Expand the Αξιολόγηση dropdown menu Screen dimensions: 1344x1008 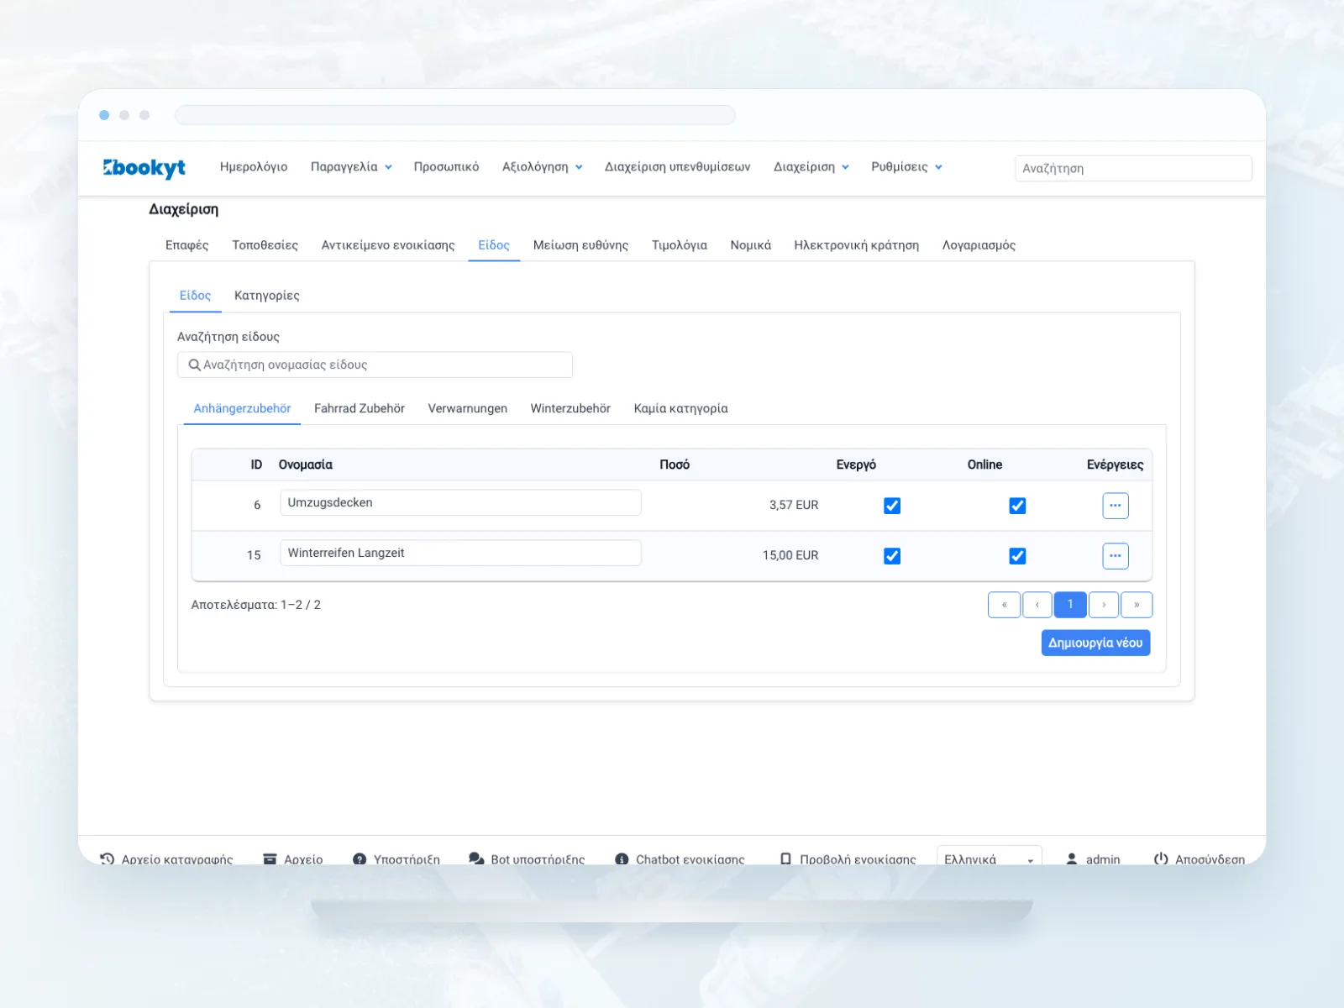tap(542, 167)
